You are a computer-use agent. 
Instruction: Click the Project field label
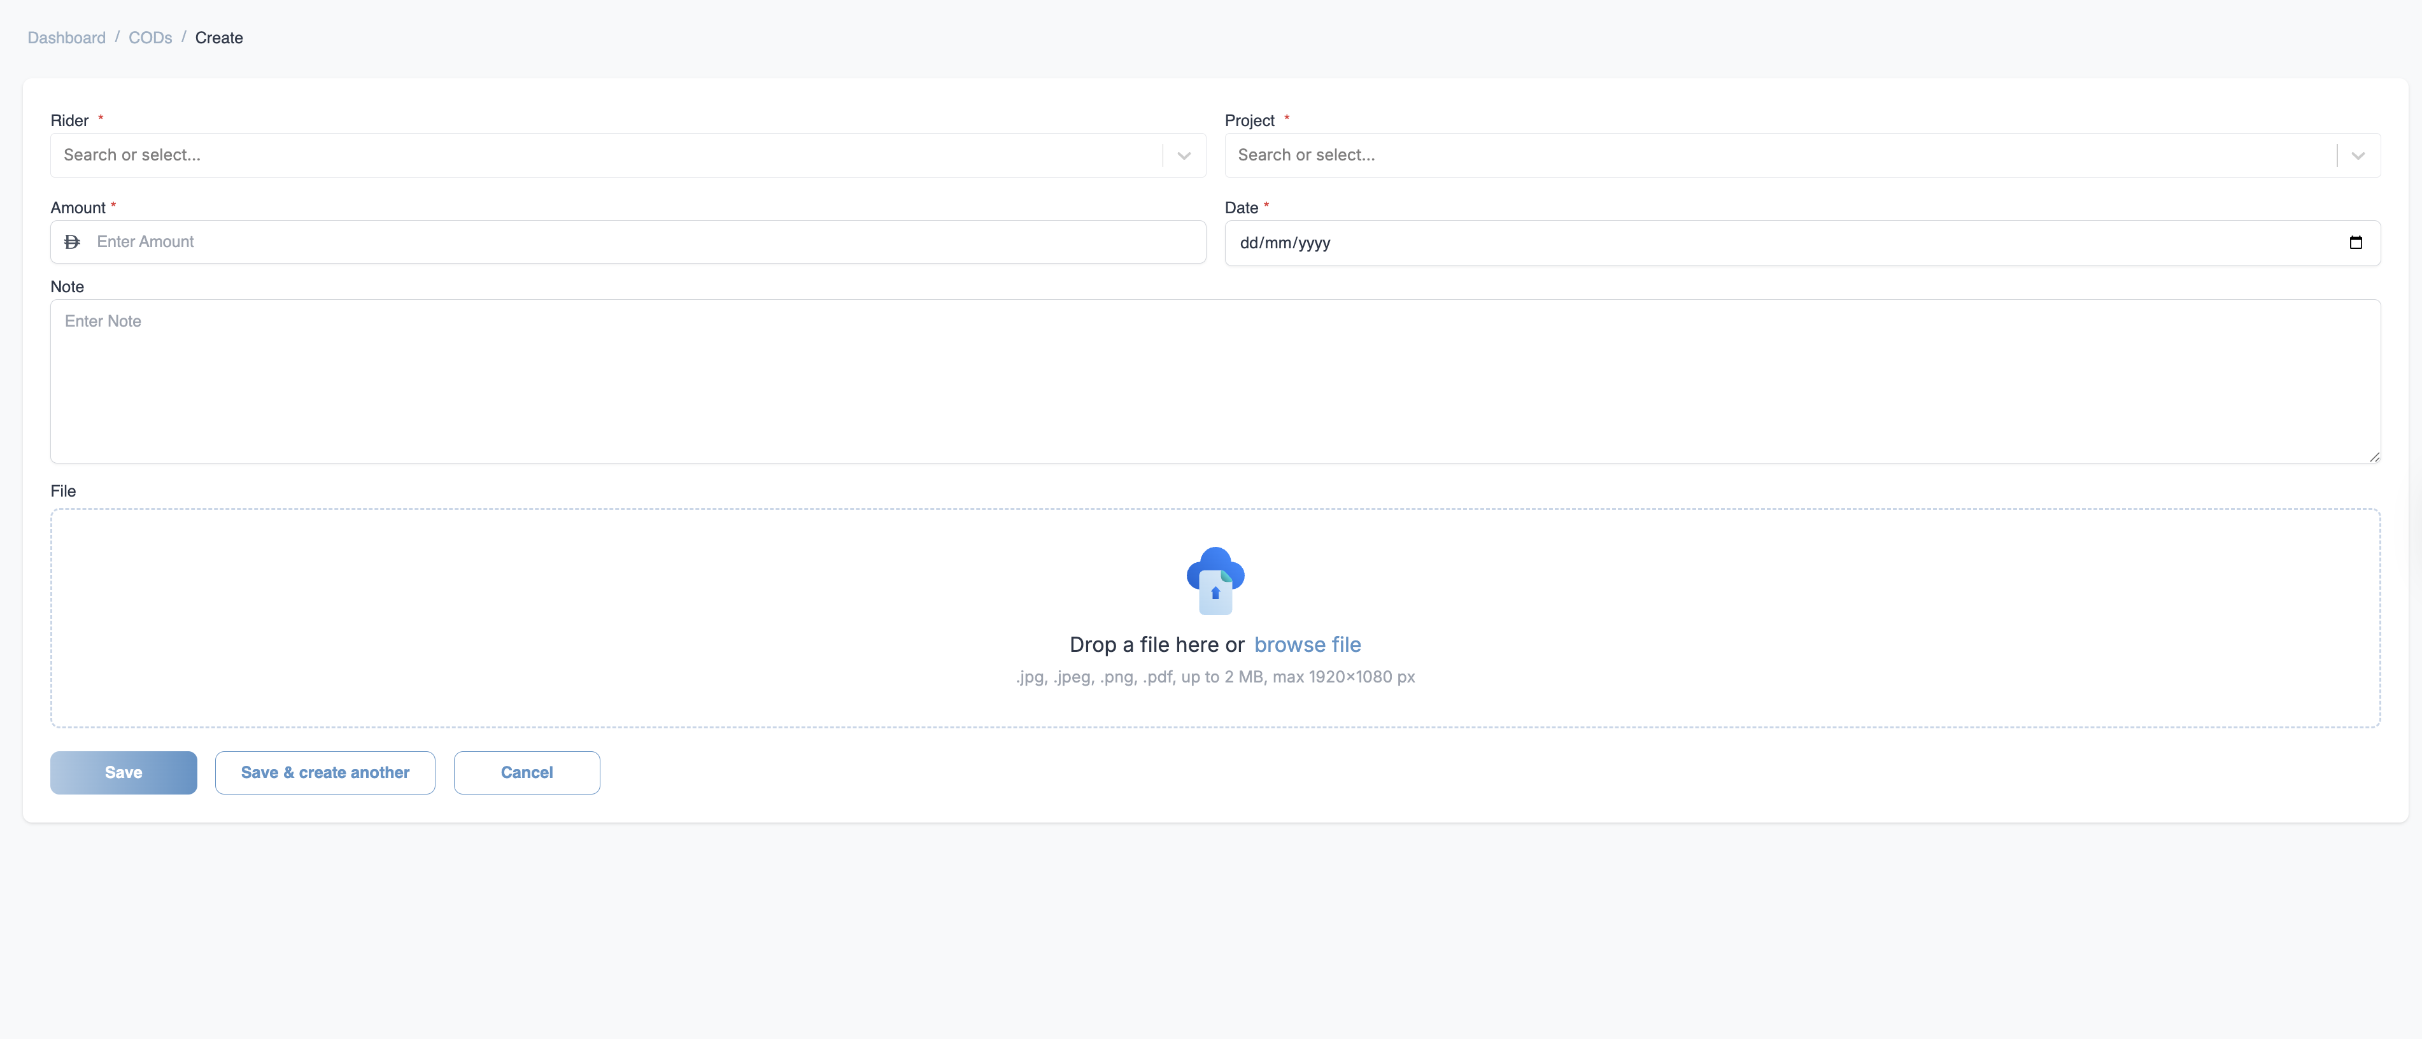click(x=1250, y=120)
